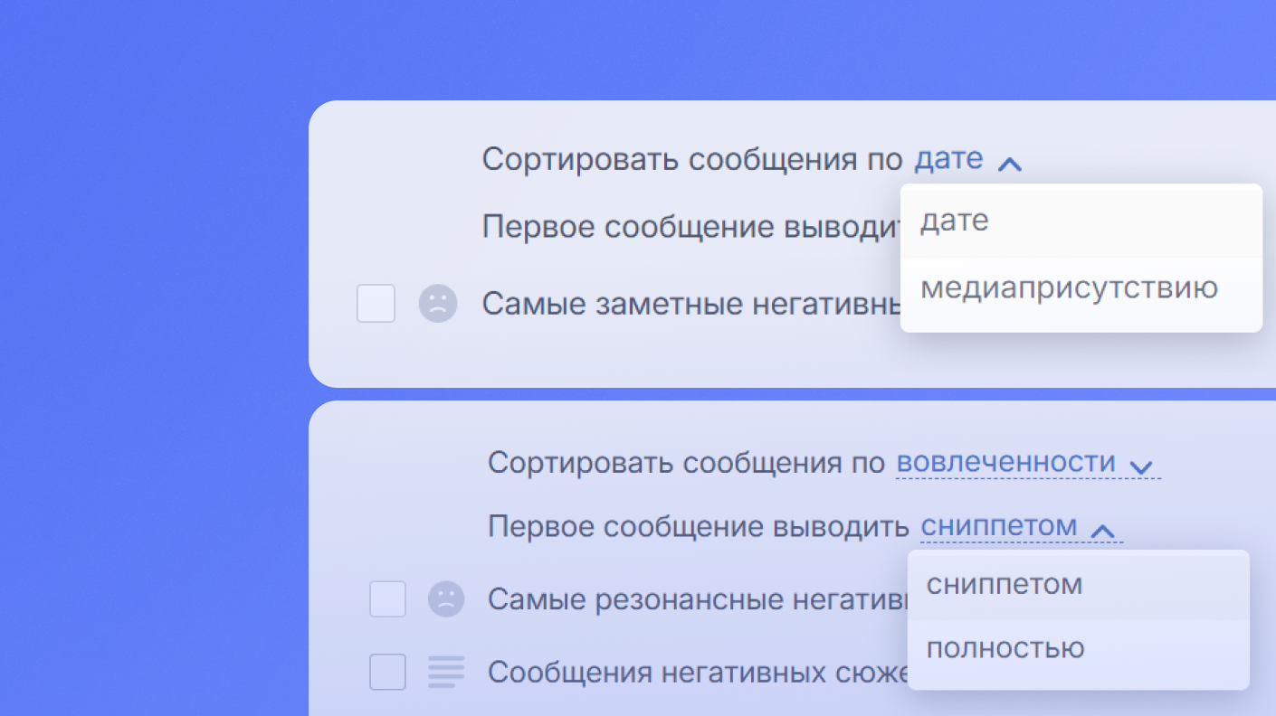Click the sad face icon beside Самые резонансные
Viewport: 1276px width, 716px height.
446,599
